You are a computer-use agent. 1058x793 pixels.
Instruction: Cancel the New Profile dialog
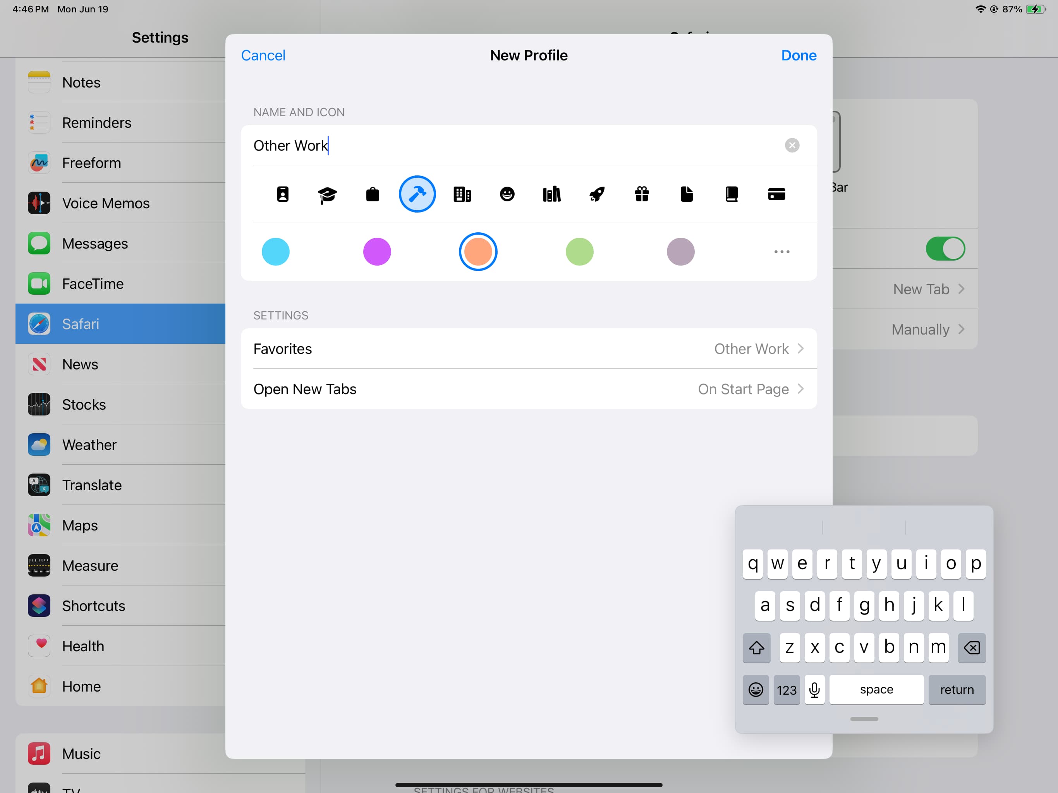[x=263, y=55]
